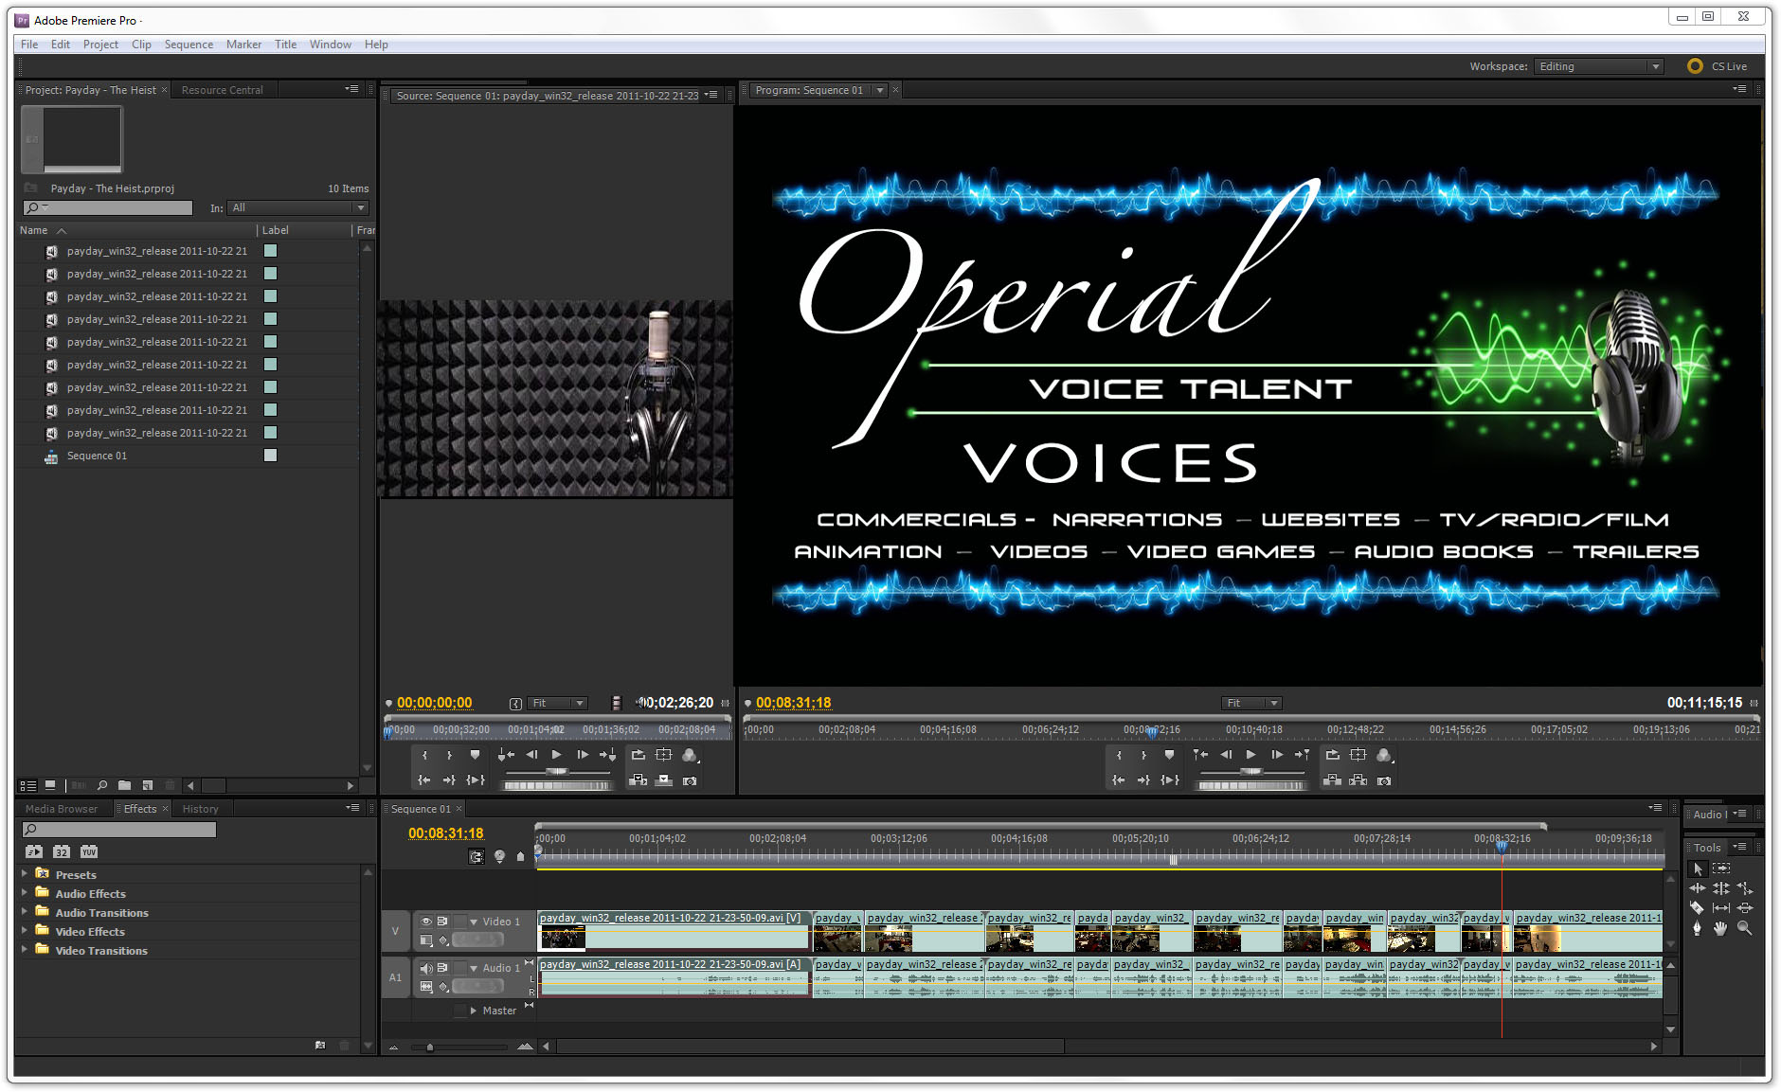Open the Workspace Editing dropdown
Screen dimensions: 1781x1092
pos(1598,66)
